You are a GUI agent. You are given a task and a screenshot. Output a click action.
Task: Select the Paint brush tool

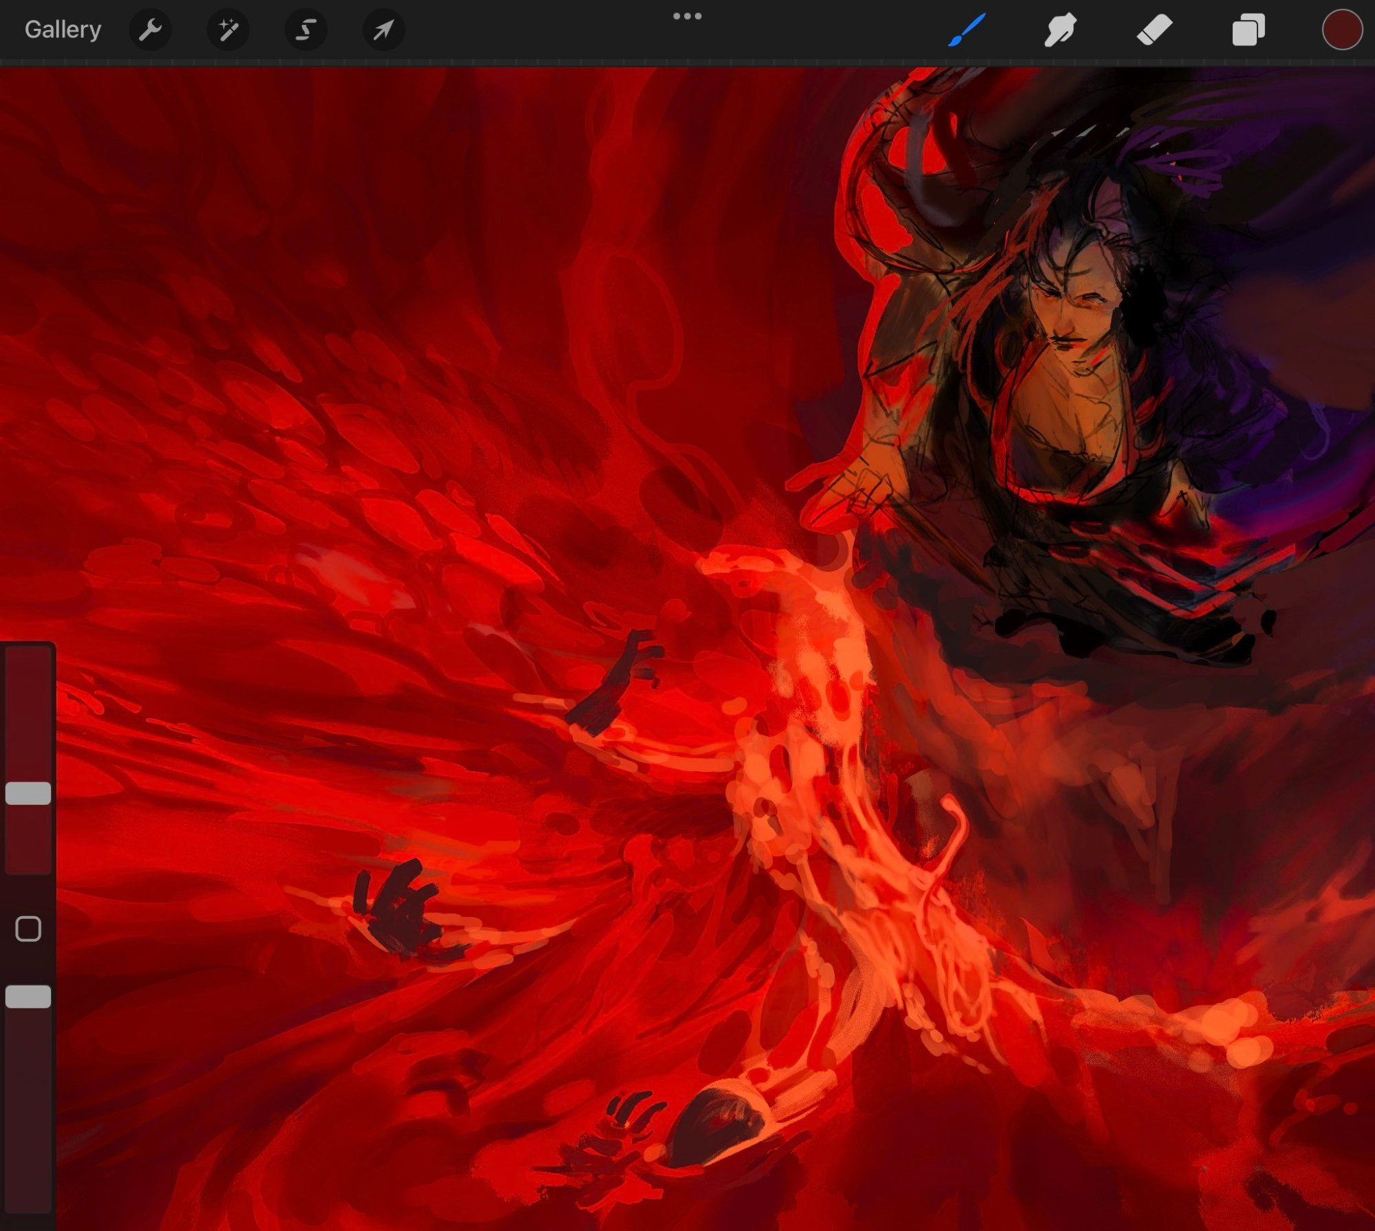pyautogui.click(x=967, y=30)
